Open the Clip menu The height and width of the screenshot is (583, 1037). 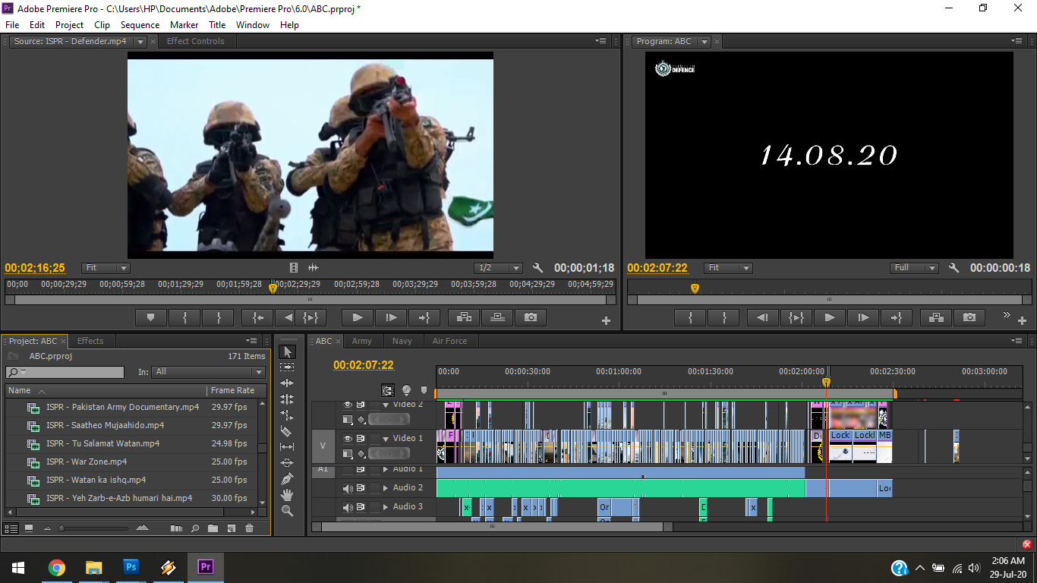[x=102, y=24]
